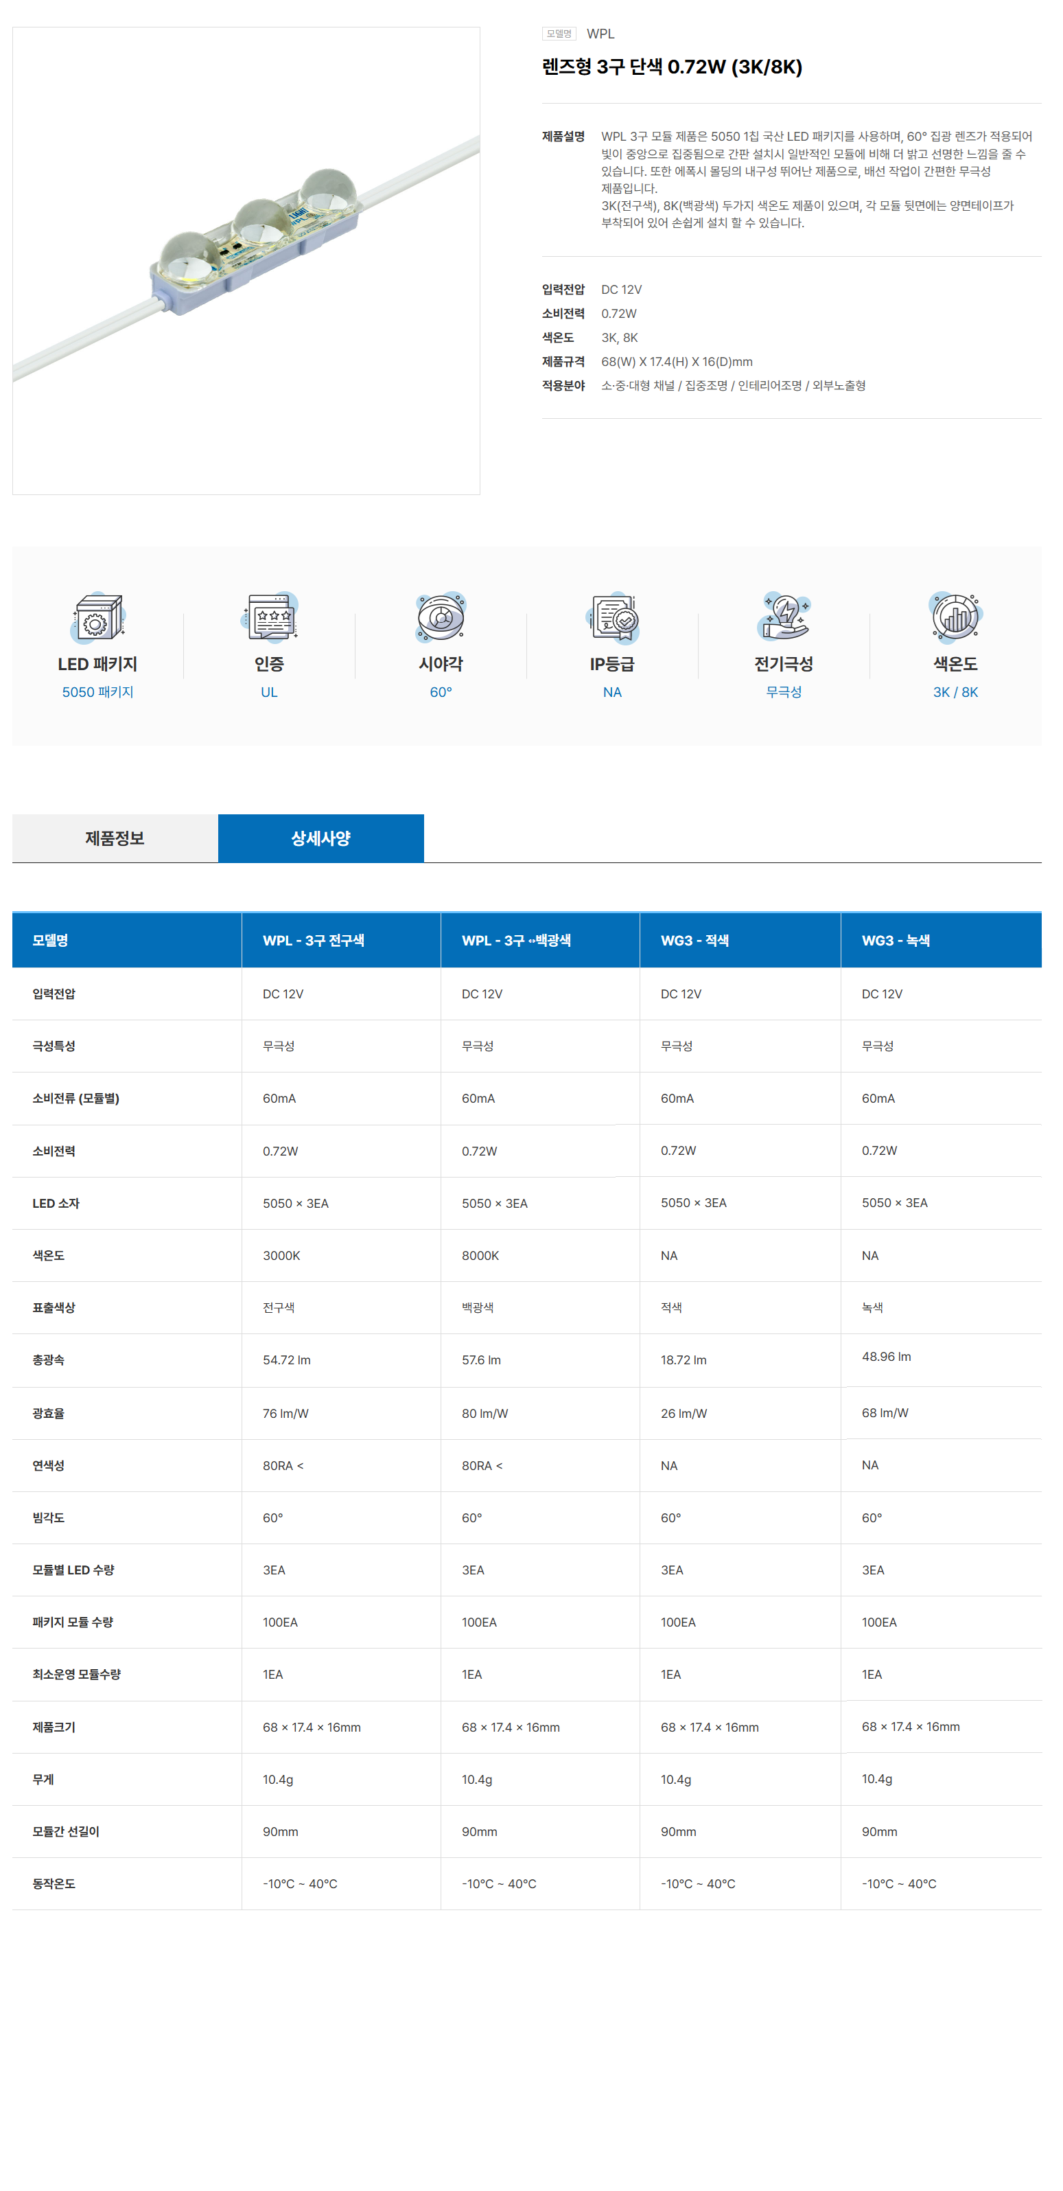
Task: Click the 3K / 8K color temperature text
Action: 955,691
